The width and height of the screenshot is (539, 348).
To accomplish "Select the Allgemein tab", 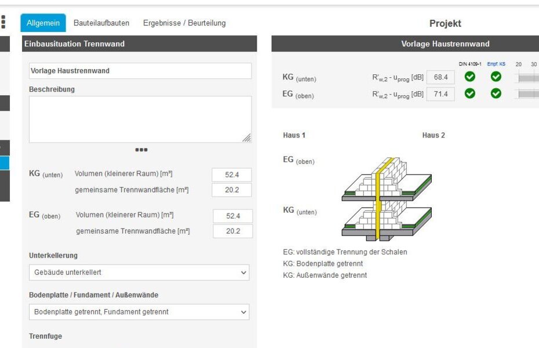I will tap(43, 23).
